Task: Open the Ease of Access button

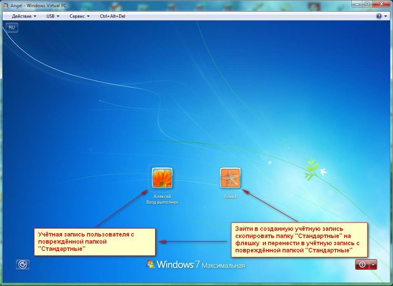Action: [23, 264]
